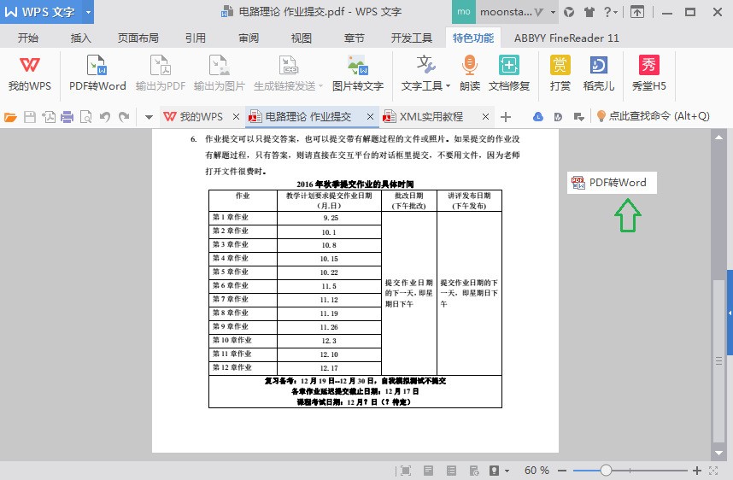Expand the side task pane handle

click(x=730, y=313)
